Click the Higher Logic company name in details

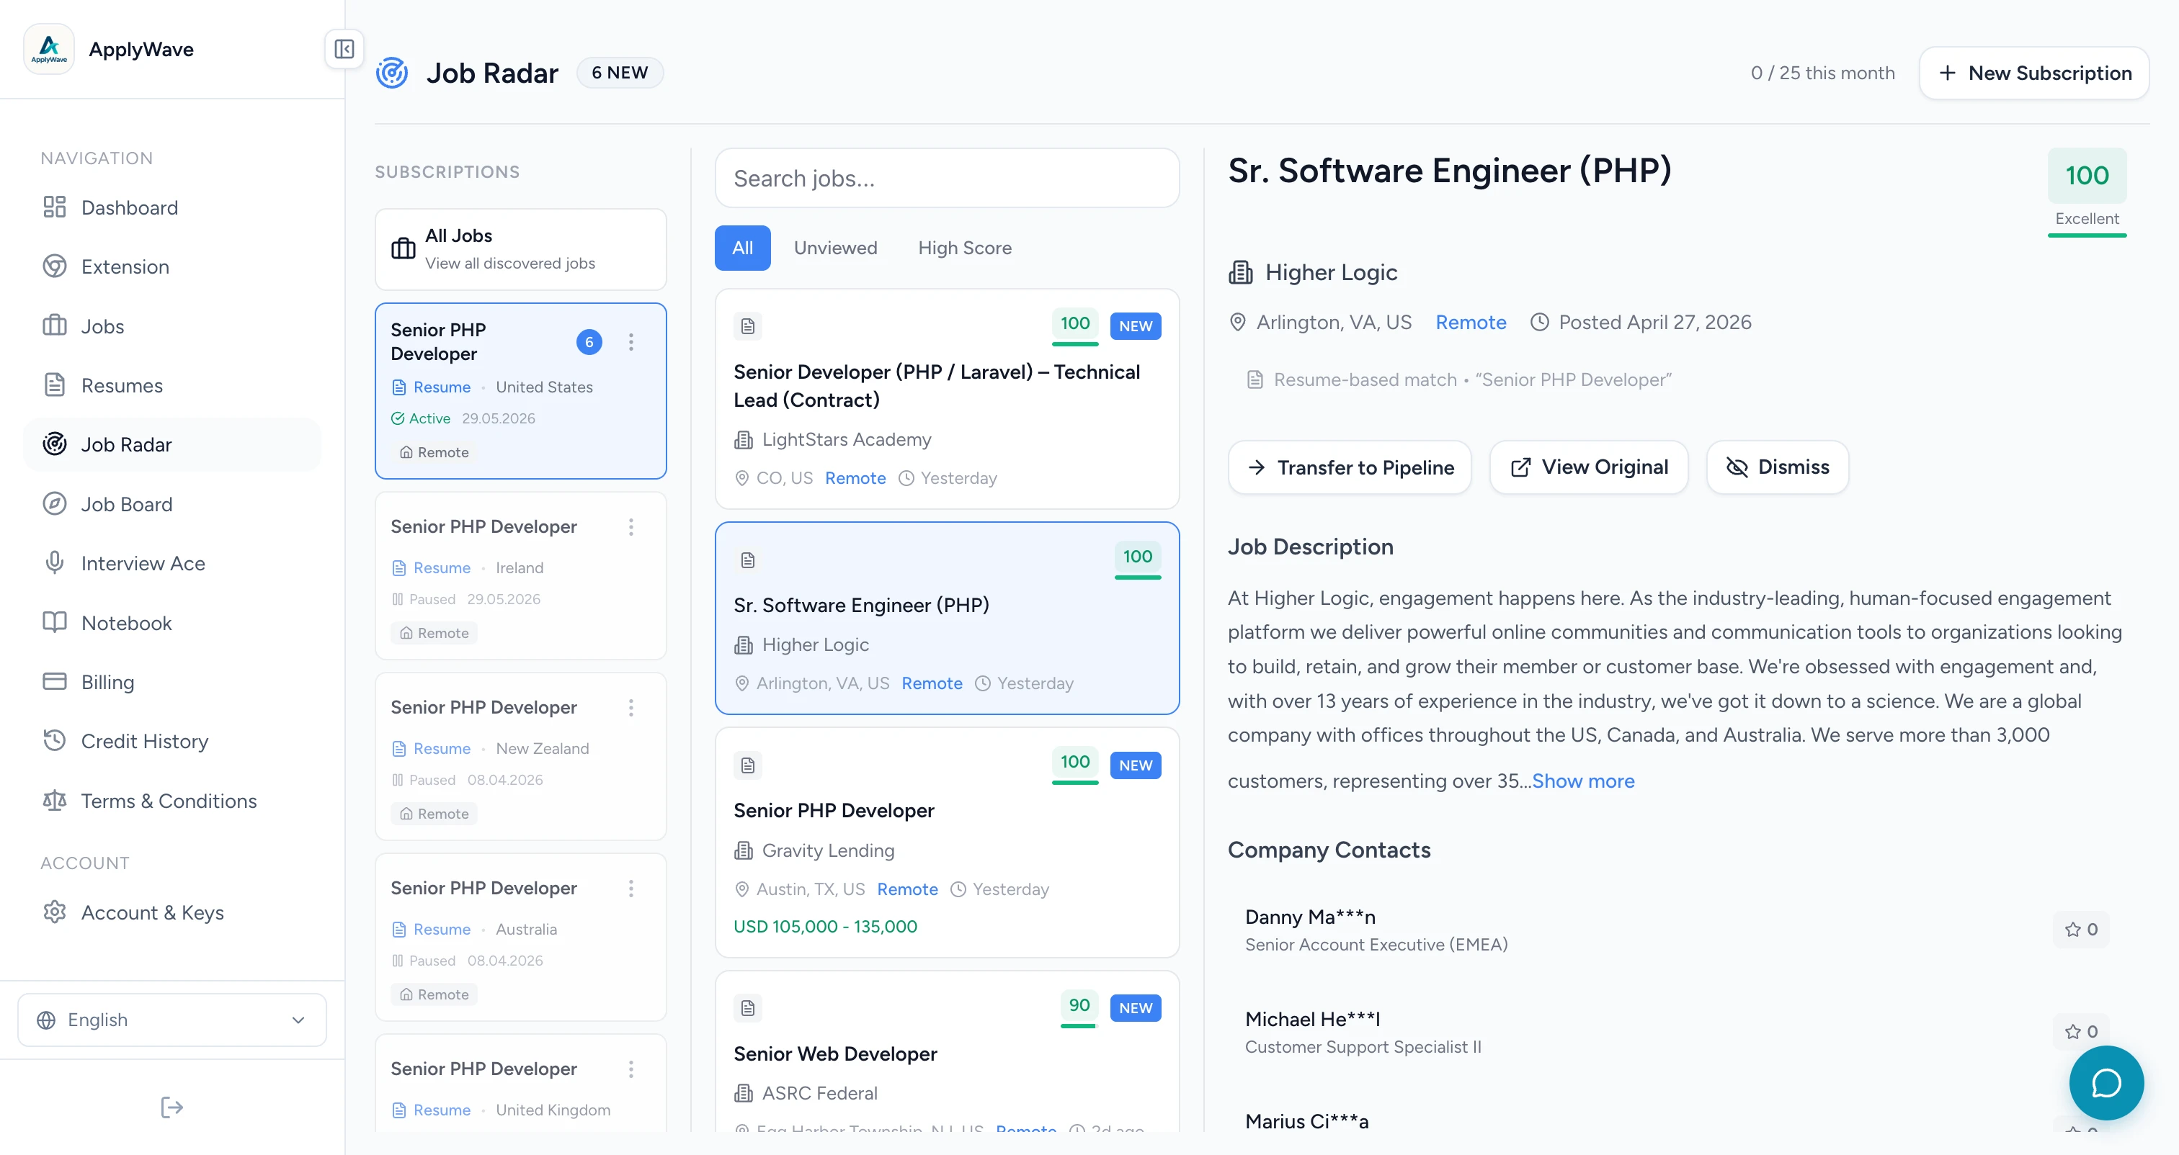click(x=1331, y=272)
